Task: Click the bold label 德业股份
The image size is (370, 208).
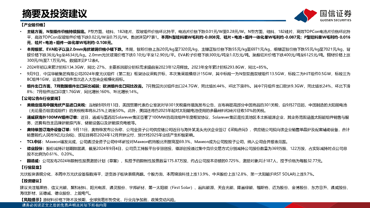Action: [34, 148]
